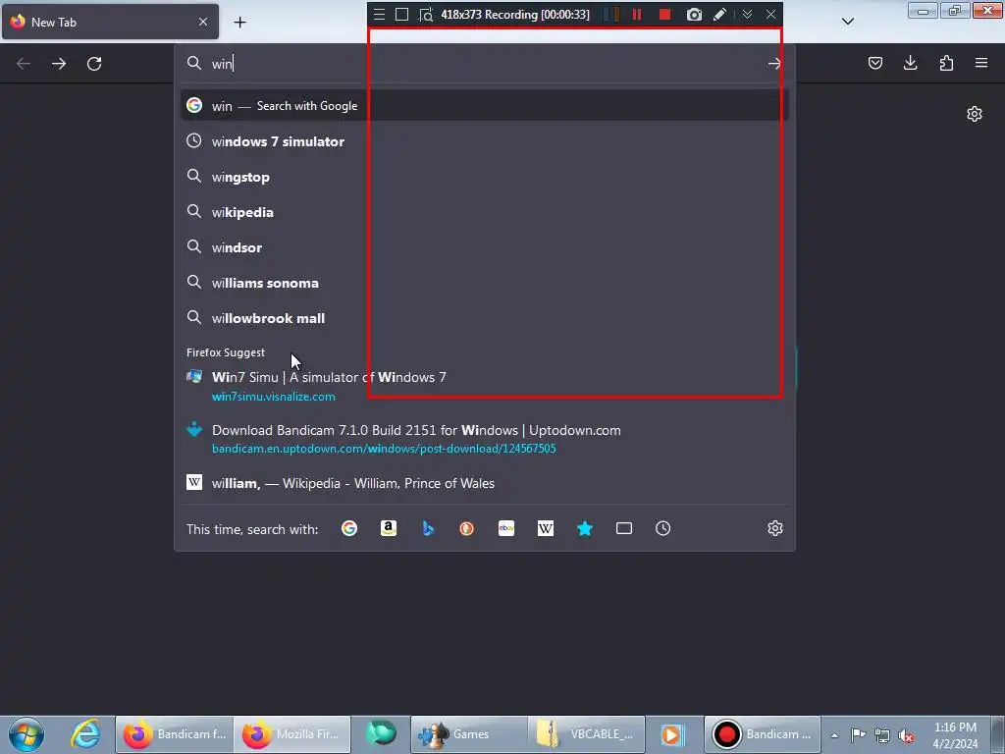This screenshot has height=754, width=1005.
Task: Switch to Mozilla Fir... taskbar window
Action: click(x=292, y=734)
